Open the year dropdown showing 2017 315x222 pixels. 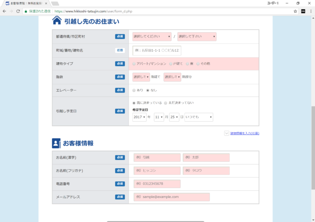(x=140, y=117)
